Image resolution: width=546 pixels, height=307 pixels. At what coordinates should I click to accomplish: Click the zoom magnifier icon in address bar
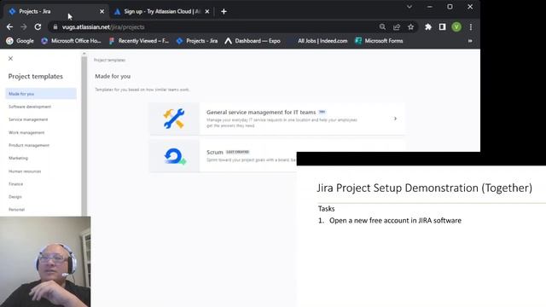pos(382,26)
